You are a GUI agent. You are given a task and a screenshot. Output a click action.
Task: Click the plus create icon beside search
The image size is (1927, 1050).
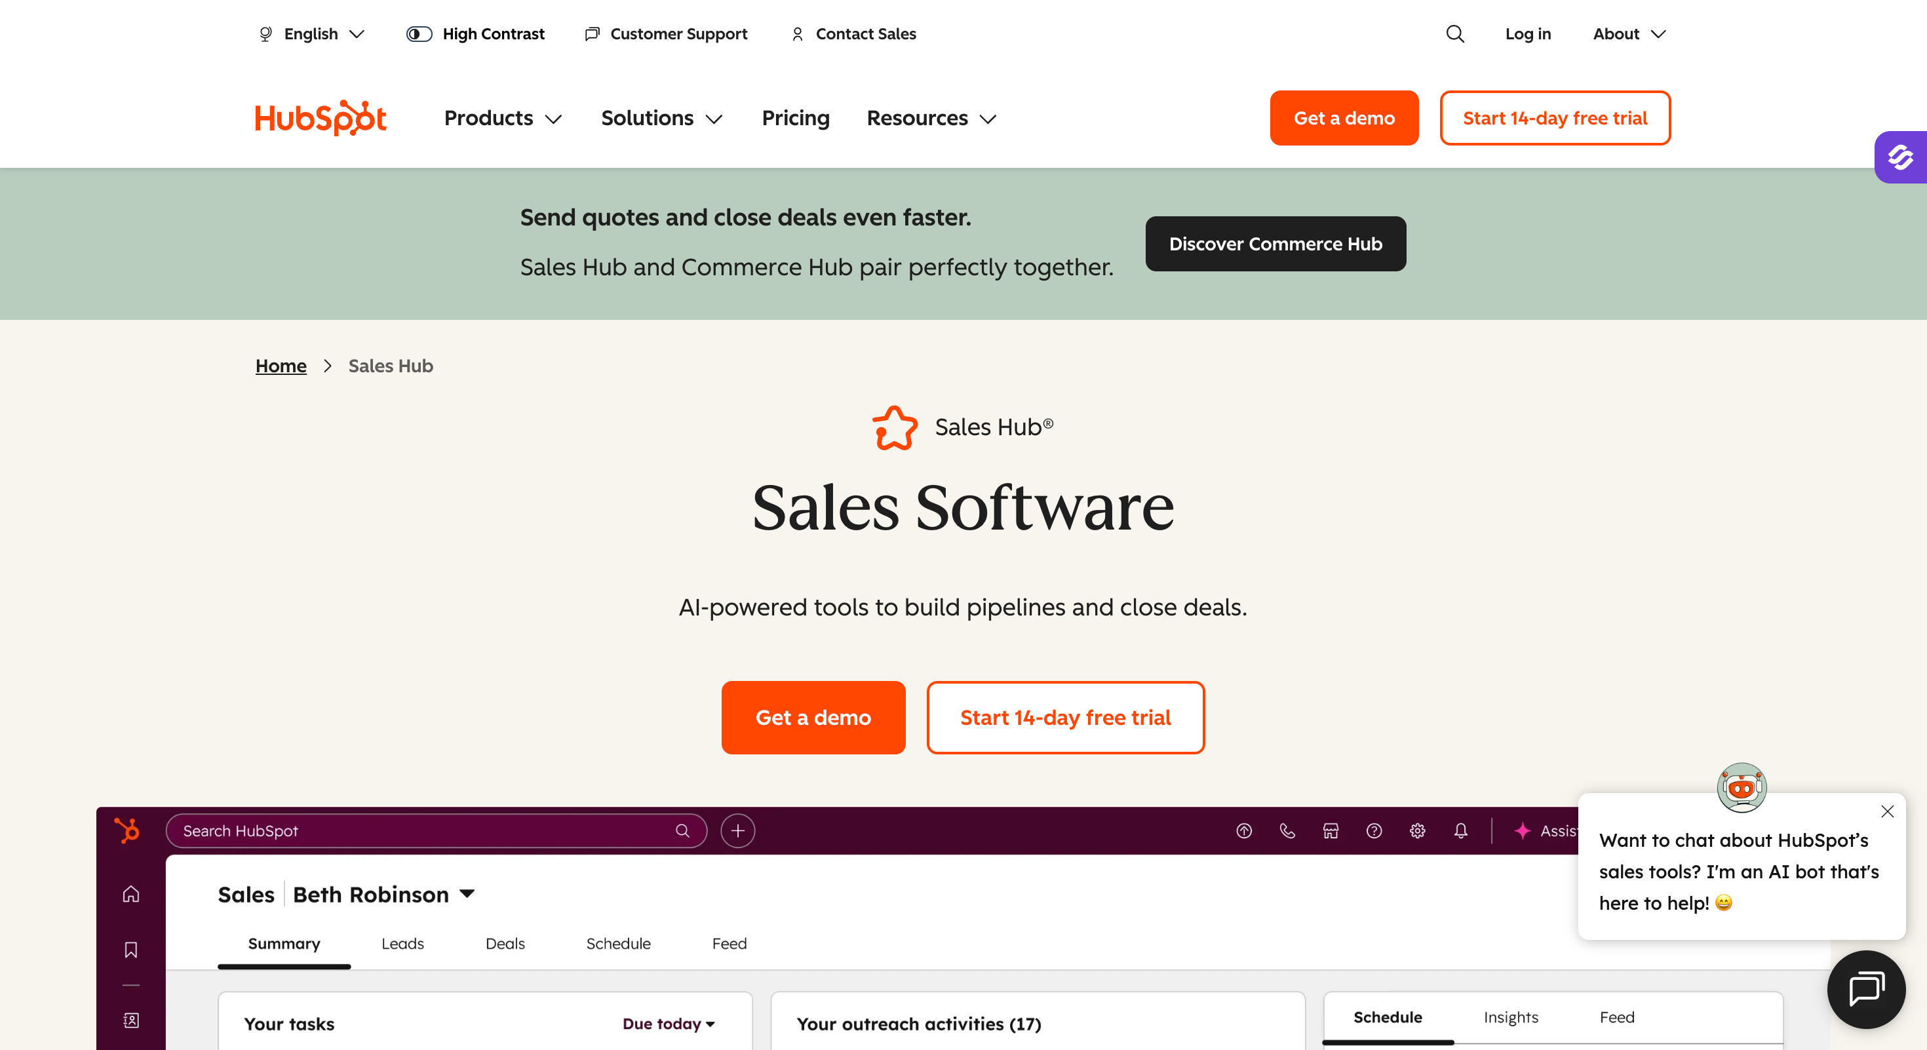[737, 831]
